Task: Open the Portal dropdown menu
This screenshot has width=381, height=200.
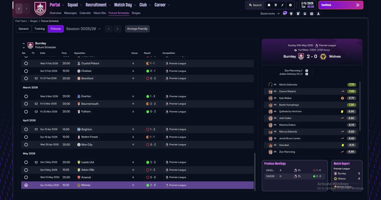Action: [57, 5]
